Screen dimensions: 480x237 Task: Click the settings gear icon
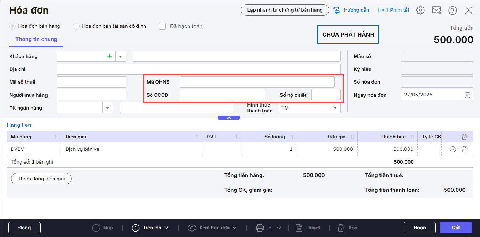(x=420, y=10)
